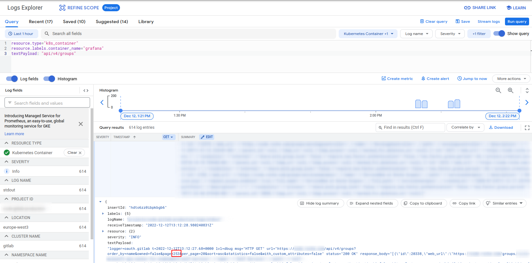532x263 pixels.
Task: Deselect the Kubernetes Container resource type
Action: 74,153
